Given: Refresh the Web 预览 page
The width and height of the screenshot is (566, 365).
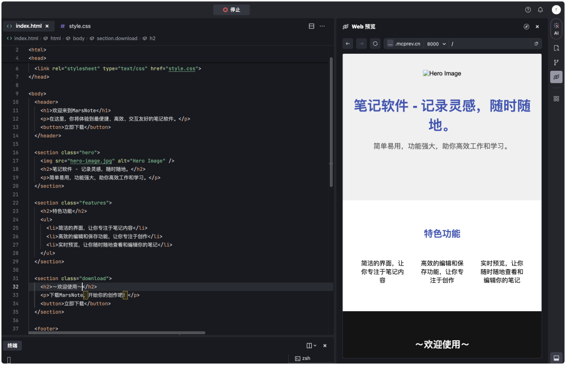Looking at the screenshot, I should click(x=375, y=44).
